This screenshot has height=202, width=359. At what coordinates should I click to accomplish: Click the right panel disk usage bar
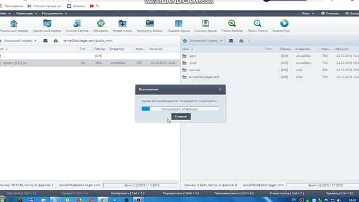pyautogui.click(x=323, y=185)
